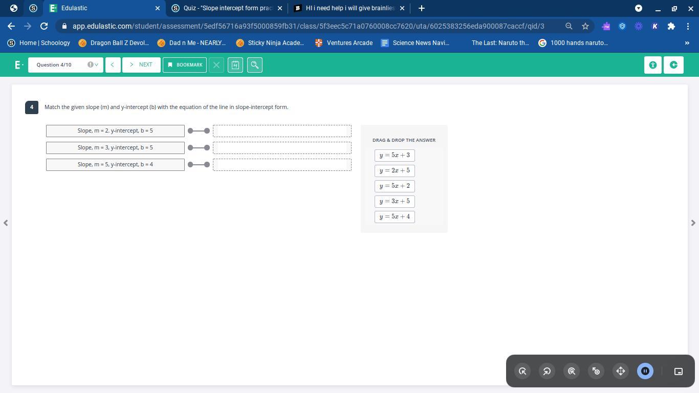
Task: Click the right side navigation arrow
Action: tap(693, 223)
